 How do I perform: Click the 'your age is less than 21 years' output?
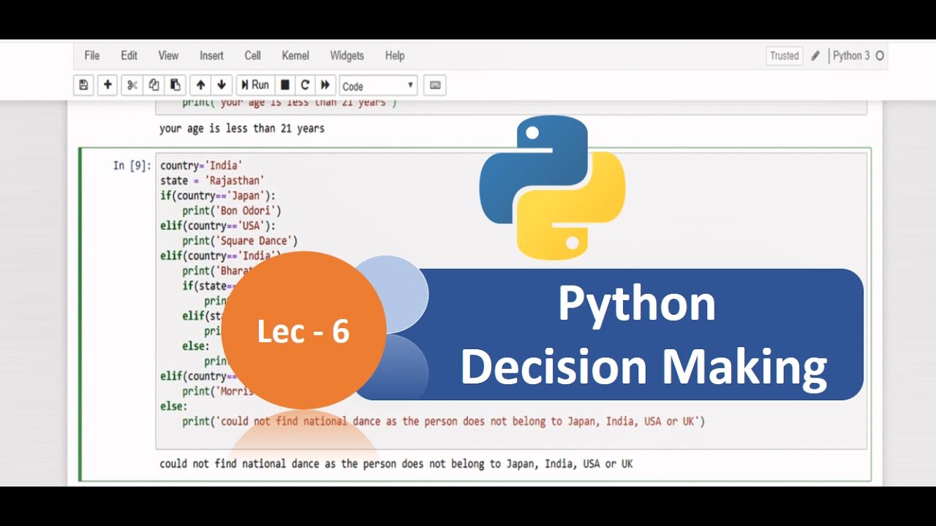coord(242,129)
